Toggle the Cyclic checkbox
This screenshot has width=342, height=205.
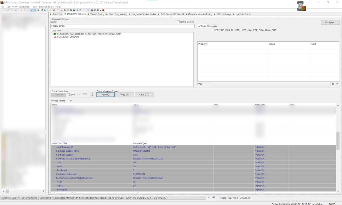tap(68, 95)
